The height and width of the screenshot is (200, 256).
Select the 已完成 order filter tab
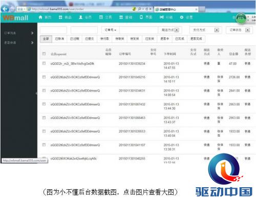click(180, 39)
